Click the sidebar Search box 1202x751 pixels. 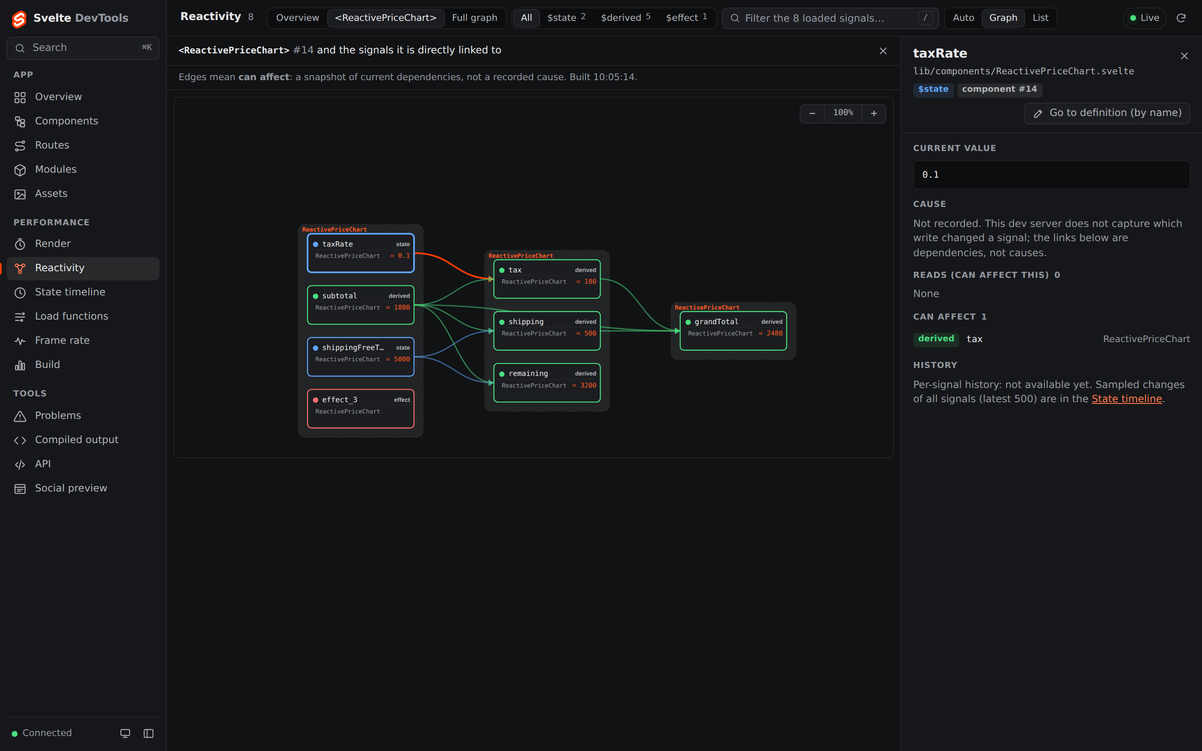(83, 48)
